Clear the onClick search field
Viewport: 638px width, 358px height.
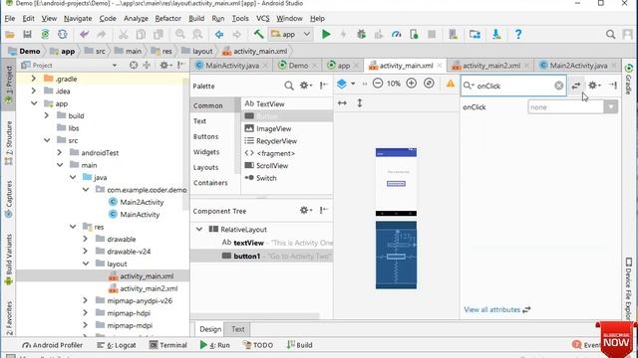(558, 86)
